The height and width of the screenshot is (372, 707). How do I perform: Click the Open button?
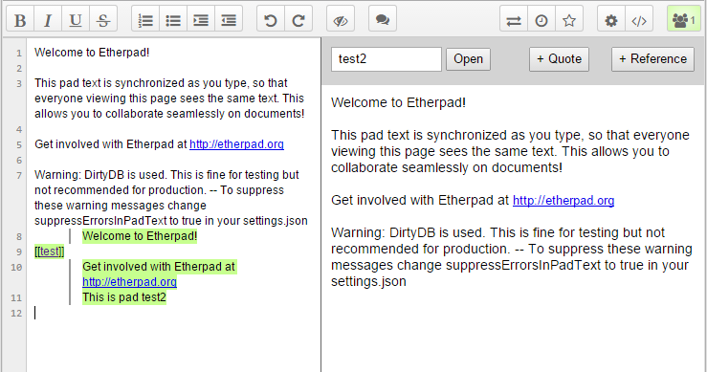point(468,59)
